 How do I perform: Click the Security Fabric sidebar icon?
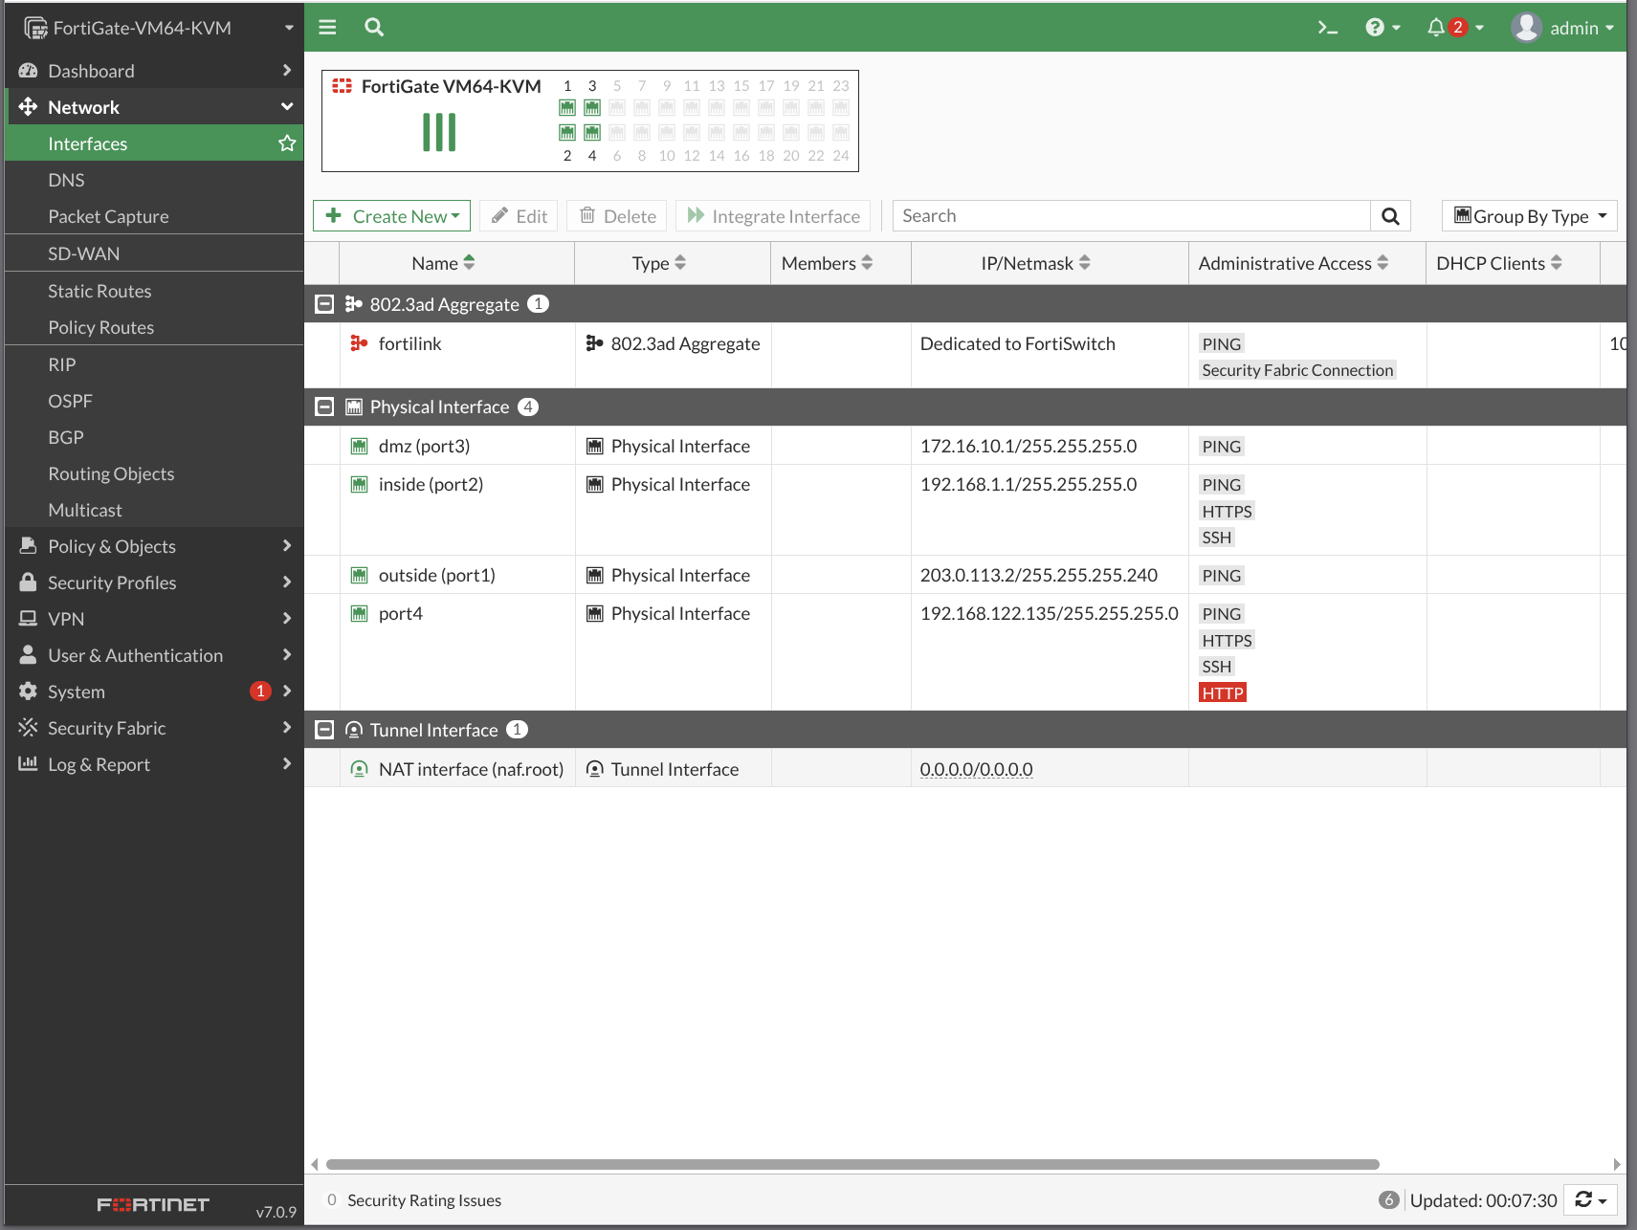coord(28,728)
